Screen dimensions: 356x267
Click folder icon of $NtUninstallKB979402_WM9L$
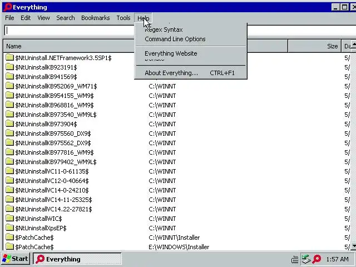coord(10,162)
